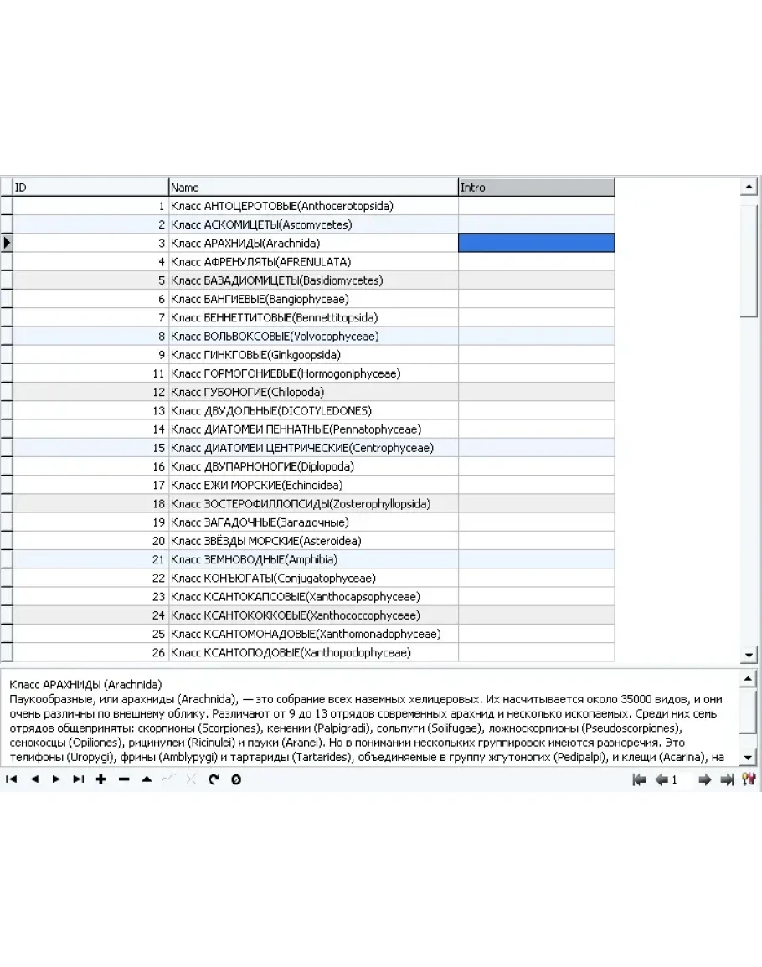This screenshot has width=762, height=967.
Task: Jump to last record in navigator
Action: tap(78, 779)
